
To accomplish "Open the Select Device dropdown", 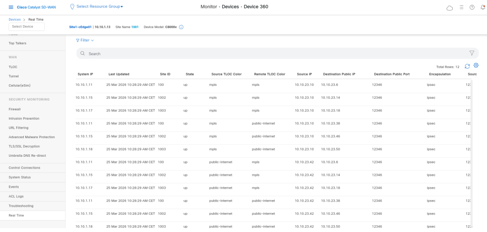I will [26, 27].
